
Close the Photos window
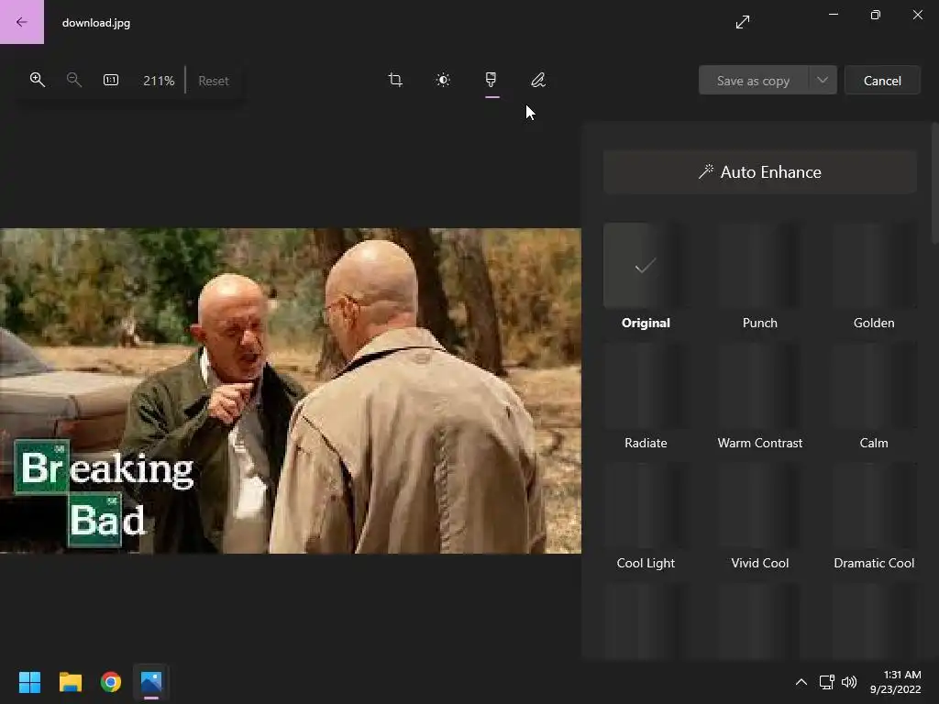917,15
